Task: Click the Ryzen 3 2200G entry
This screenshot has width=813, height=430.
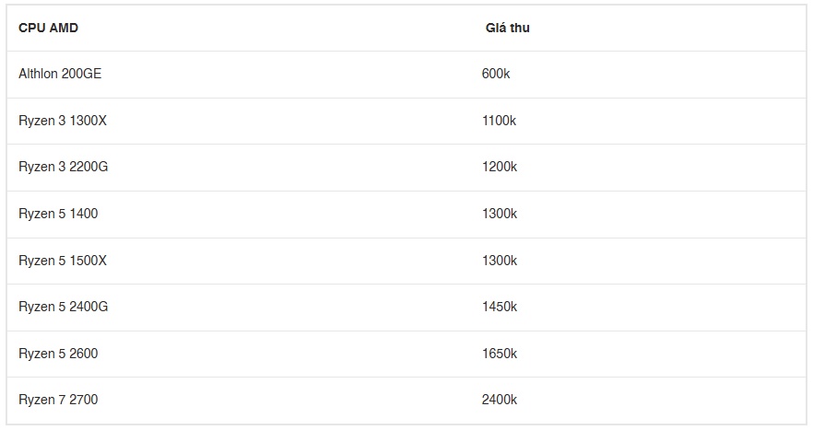Action: [x=64, y=167]
